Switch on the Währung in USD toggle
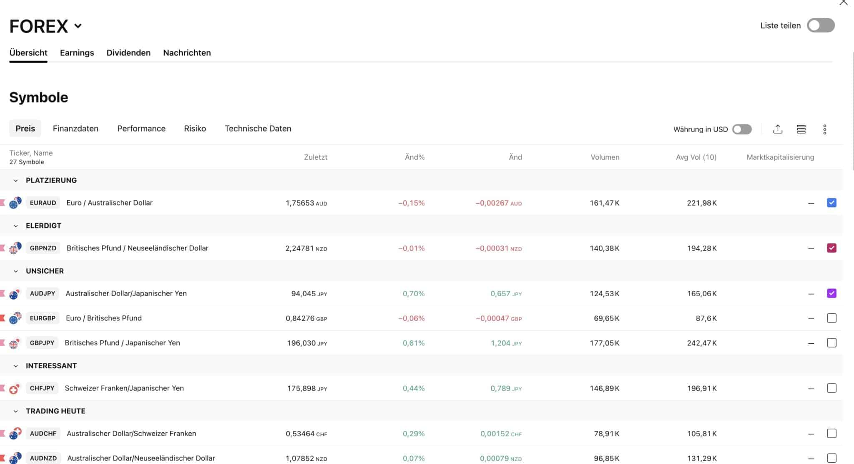This screenshot has width=854, height=464. [741, 129]
